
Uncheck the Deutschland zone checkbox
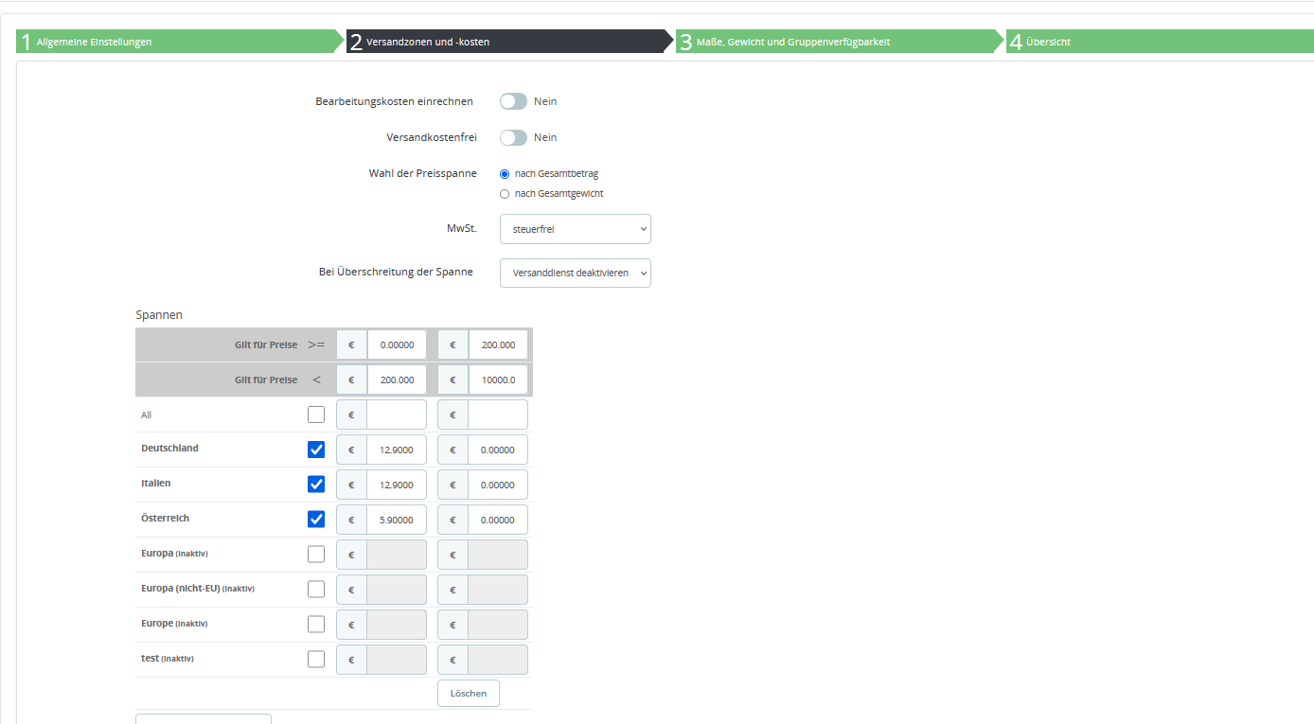pyautogui.click(x=316, y=450)
